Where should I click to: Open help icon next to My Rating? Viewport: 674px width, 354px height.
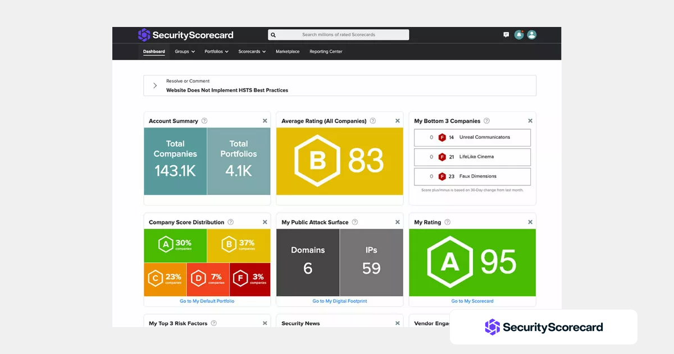pyautogui.click(x=448, y=222)
